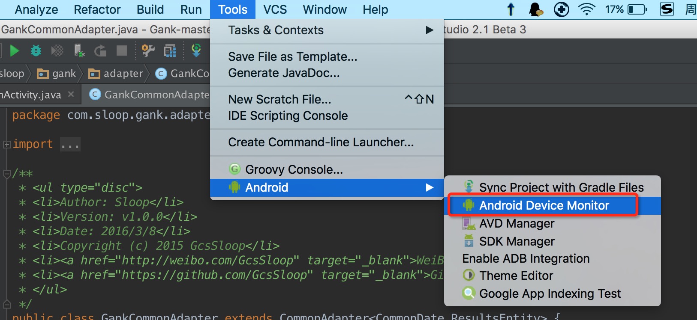697x320 pixels.
Task: Click the GankCo class breadcrumb
Action: coord(183,74)
